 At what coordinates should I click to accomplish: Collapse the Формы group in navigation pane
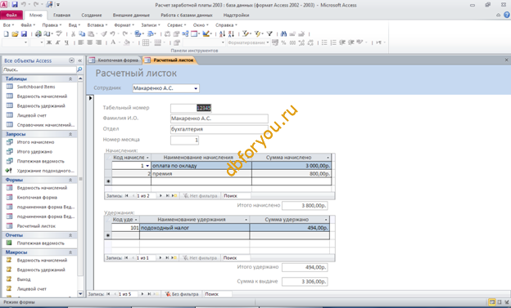[x=70, y=180]
